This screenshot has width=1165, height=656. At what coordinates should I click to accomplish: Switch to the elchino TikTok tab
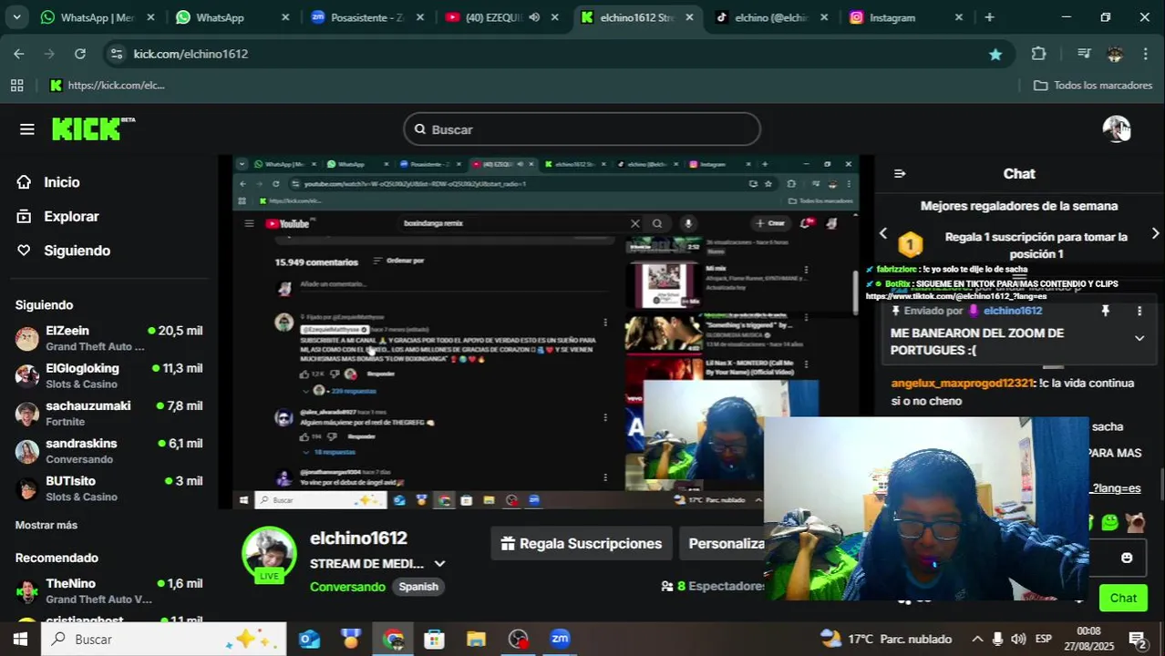[x=770, y=17]
